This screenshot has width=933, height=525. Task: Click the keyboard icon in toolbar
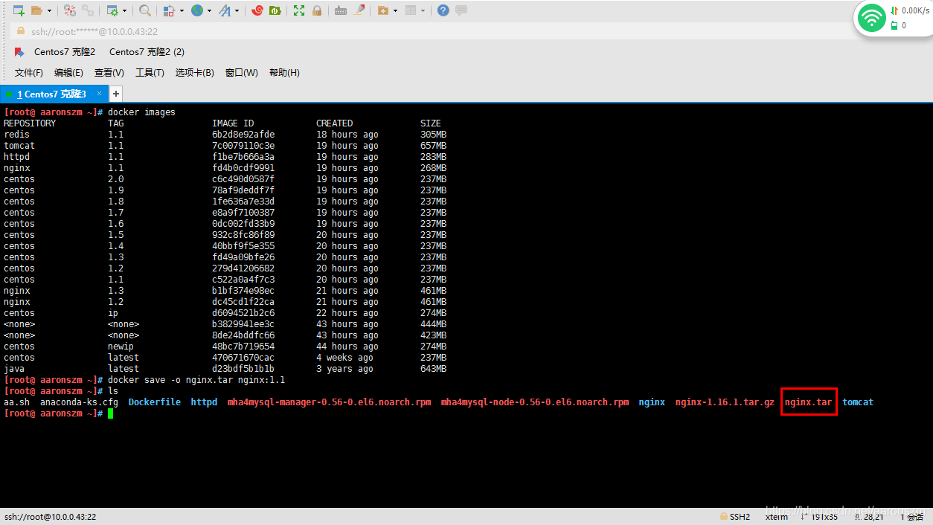[341, 10]
